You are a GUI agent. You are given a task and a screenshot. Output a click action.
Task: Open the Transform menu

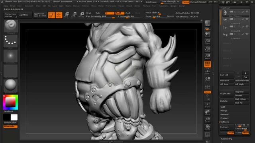(x=163, y=6)
